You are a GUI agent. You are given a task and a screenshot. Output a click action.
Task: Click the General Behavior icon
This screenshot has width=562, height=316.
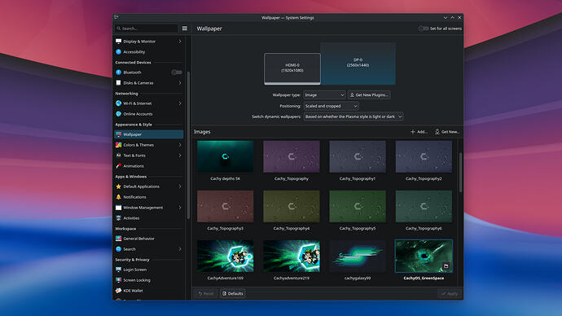click(x=118, y=239)
